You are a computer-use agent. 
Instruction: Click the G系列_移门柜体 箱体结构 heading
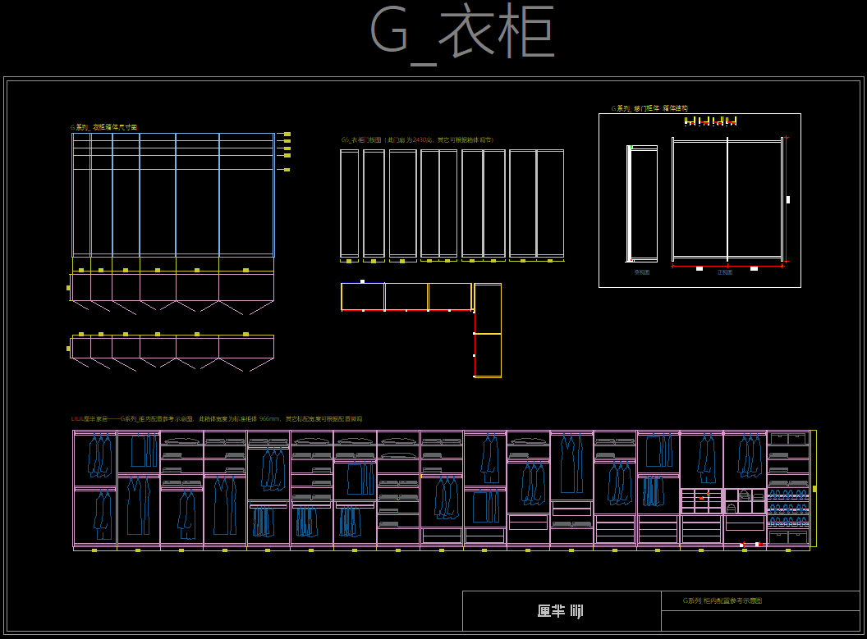coord(649,108)
